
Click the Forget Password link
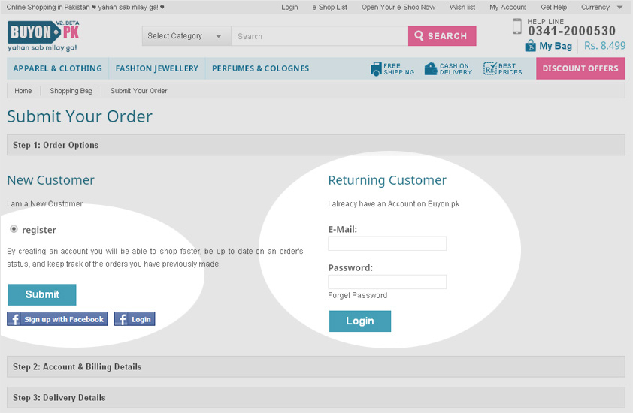point(357,295)
